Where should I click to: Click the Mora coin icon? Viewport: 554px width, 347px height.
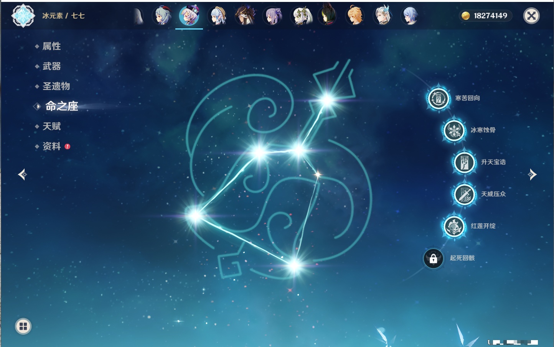coord(465,16)
